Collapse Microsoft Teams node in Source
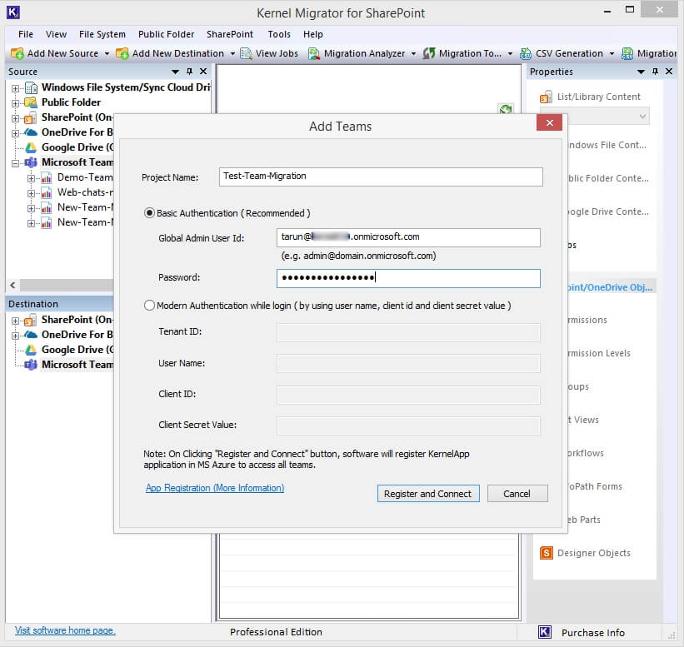The width and height of the screenshot is (684, 647). click(x=15, y=163)
